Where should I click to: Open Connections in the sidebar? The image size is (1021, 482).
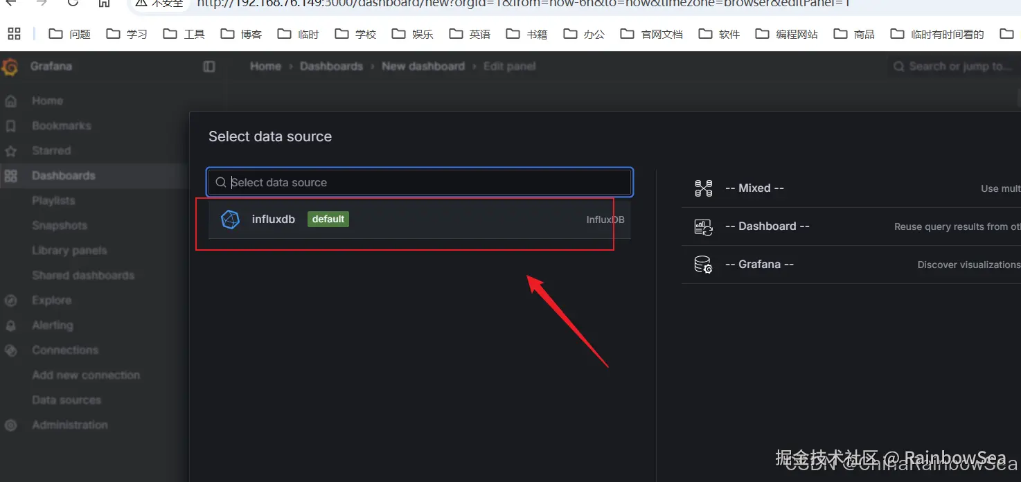(x=65, y=350)
